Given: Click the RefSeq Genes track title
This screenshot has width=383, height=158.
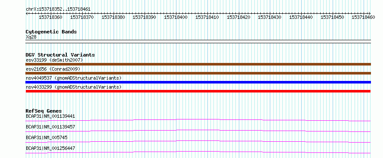Looking at the screenshot, I should coord(44,111).
